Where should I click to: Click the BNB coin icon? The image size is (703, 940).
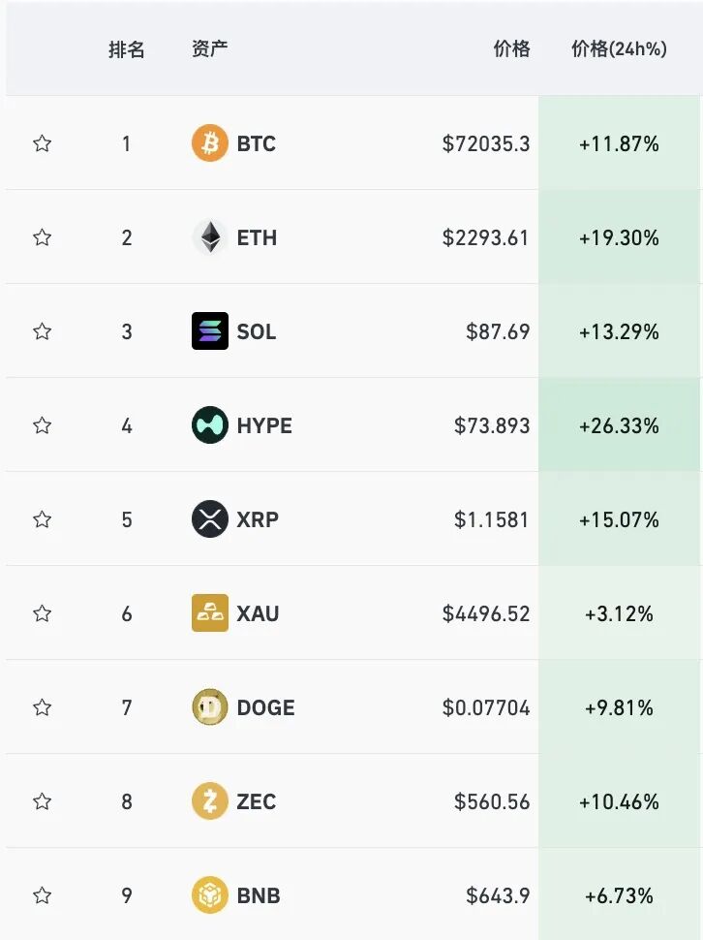(x=209, y=895)
